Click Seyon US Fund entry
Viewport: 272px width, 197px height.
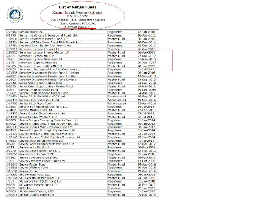point(29,171)
